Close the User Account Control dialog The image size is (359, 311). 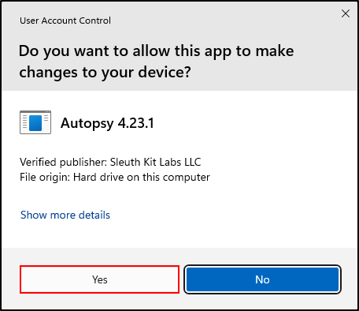click(346, 13)
